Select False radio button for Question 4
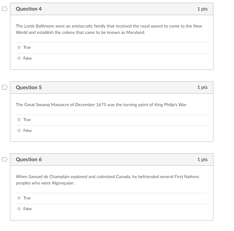The height and width of the screenshot is (231, 234). point(19,58)
